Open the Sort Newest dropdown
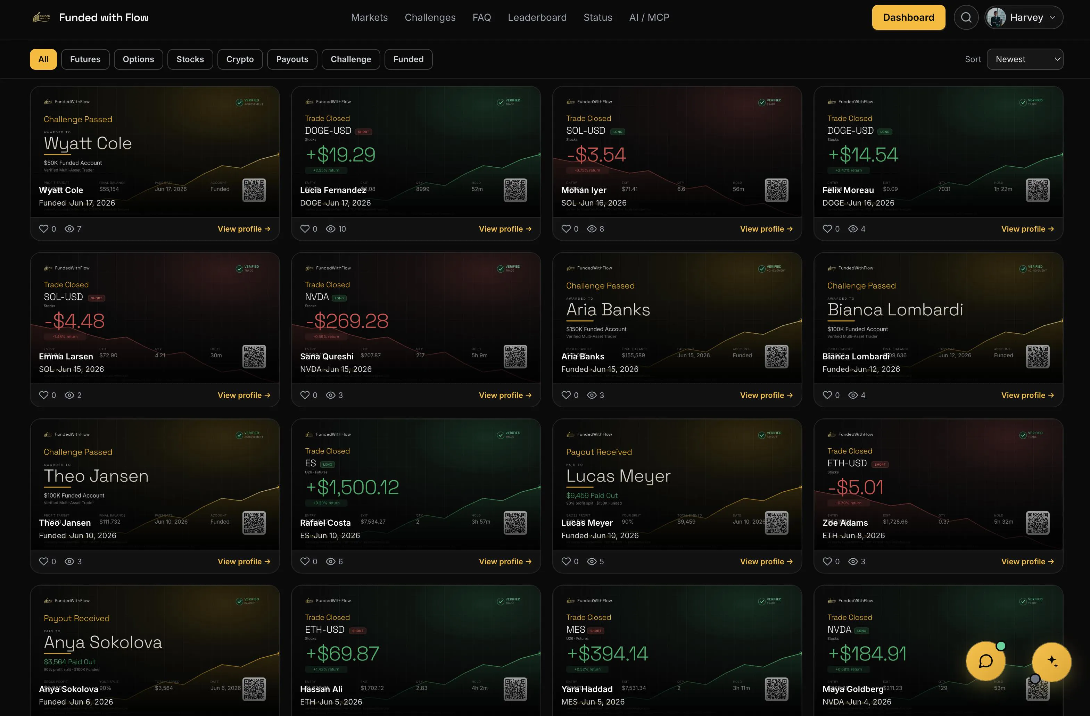1090x716 pixels. coord(1025,59)
